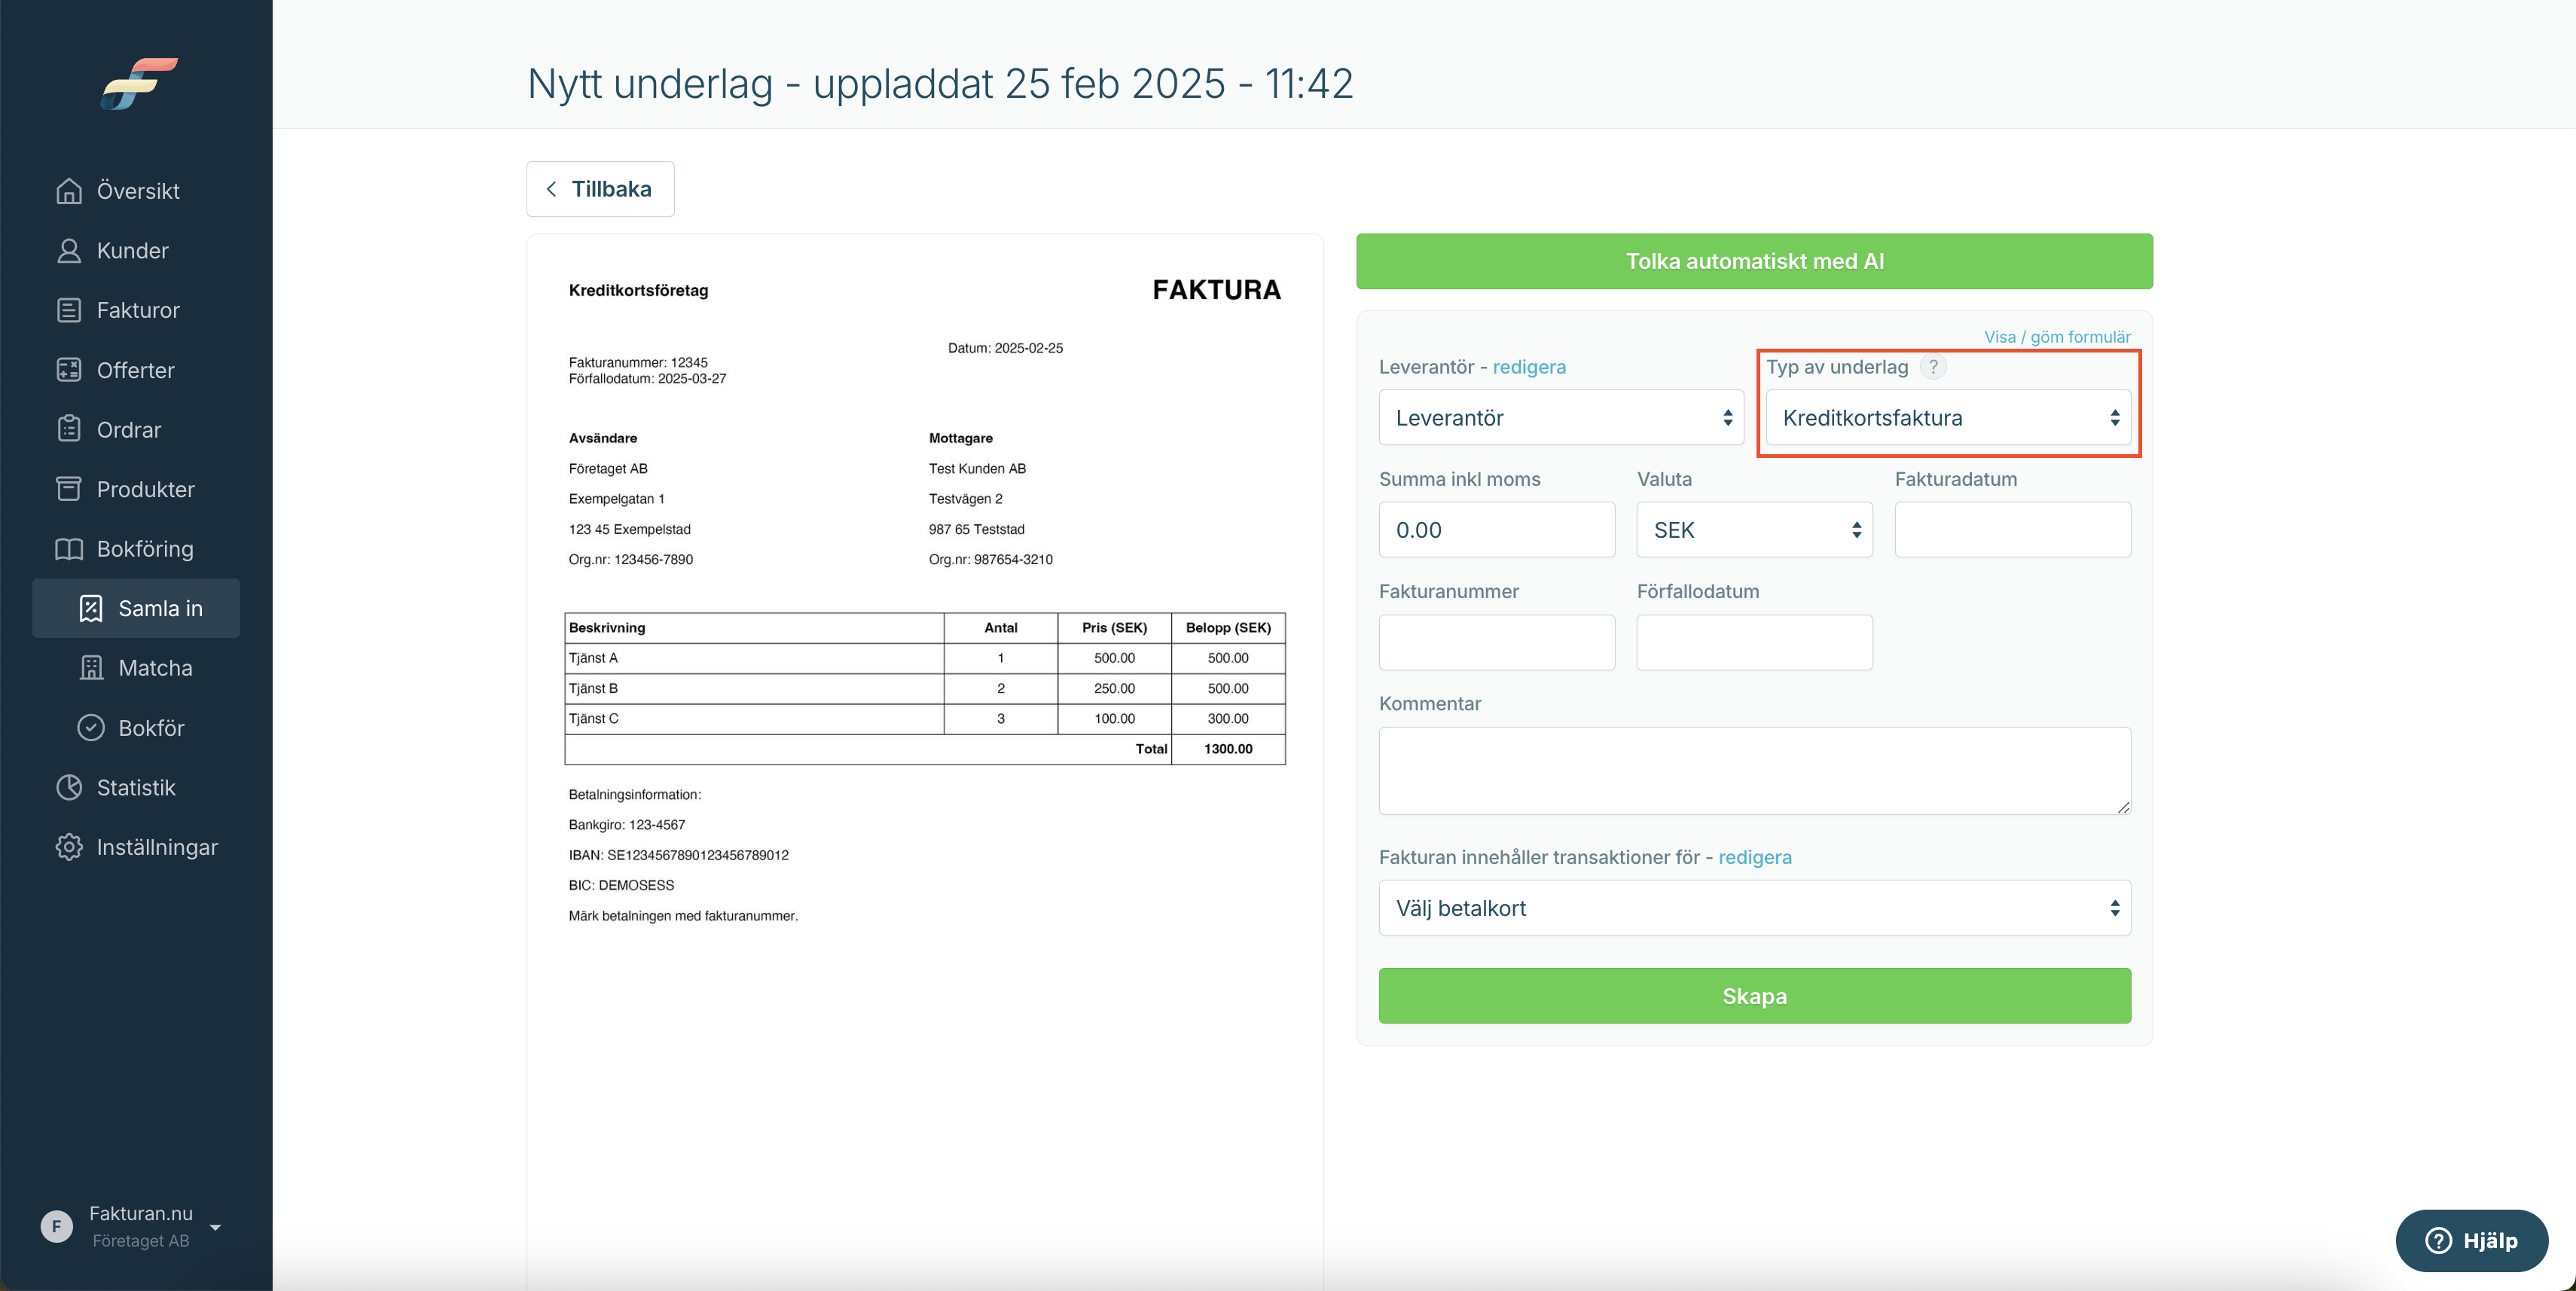Open Statistik via pie chart icon

pos(68,787)
